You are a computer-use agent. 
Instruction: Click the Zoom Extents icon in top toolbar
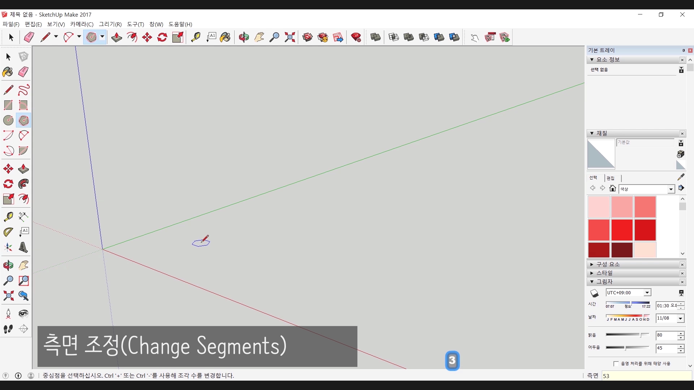(290, 37)
